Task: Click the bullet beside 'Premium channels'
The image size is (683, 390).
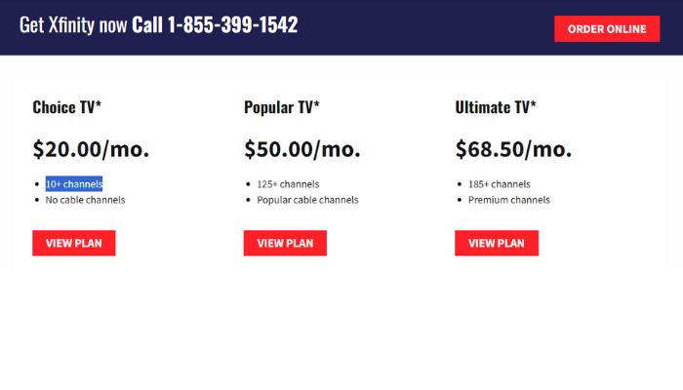Action: (459, 200)
